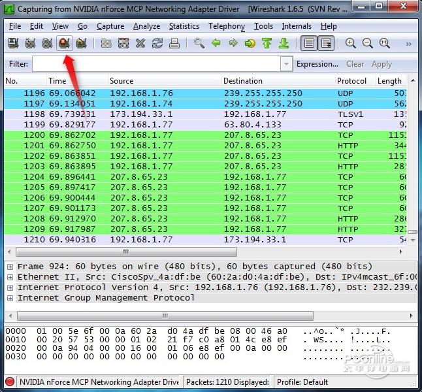Zoom in on packet text
Image resolution: width=422 pixels, height=392 pixels.
click(x=351, y=44)
